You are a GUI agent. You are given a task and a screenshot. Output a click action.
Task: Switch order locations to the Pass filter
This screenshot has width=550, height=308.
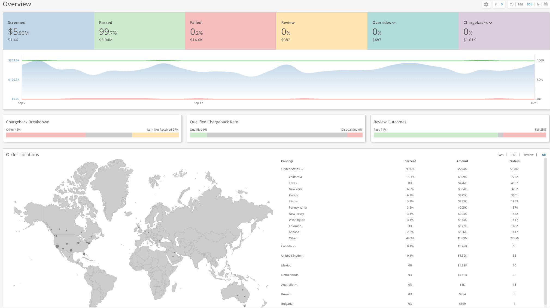click(x=500, y=155)
